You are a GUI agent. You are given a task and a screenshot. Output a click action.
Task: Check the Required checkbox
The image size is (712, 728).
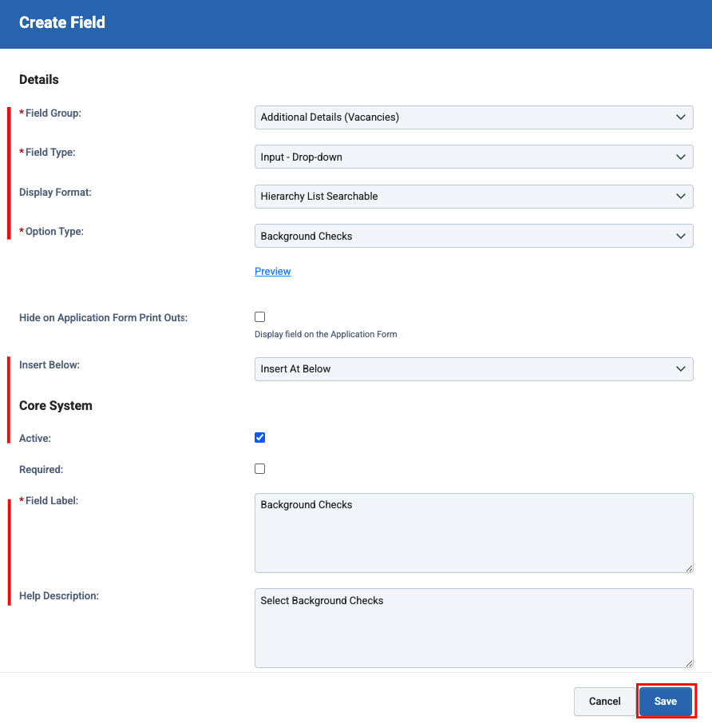(259, 468)
